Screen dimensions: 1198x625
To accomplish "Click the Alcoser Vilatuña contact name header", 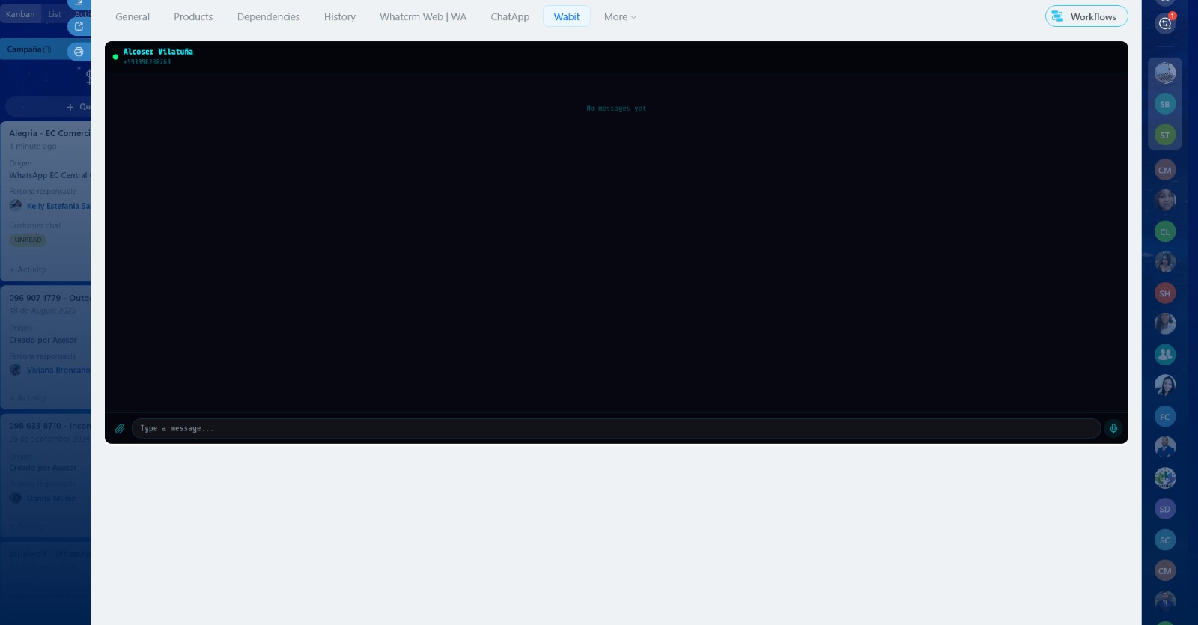I will click(x=158, y=52).
